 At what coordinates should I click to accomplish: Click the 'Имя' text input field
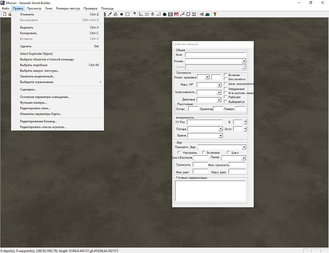point(216,55)
